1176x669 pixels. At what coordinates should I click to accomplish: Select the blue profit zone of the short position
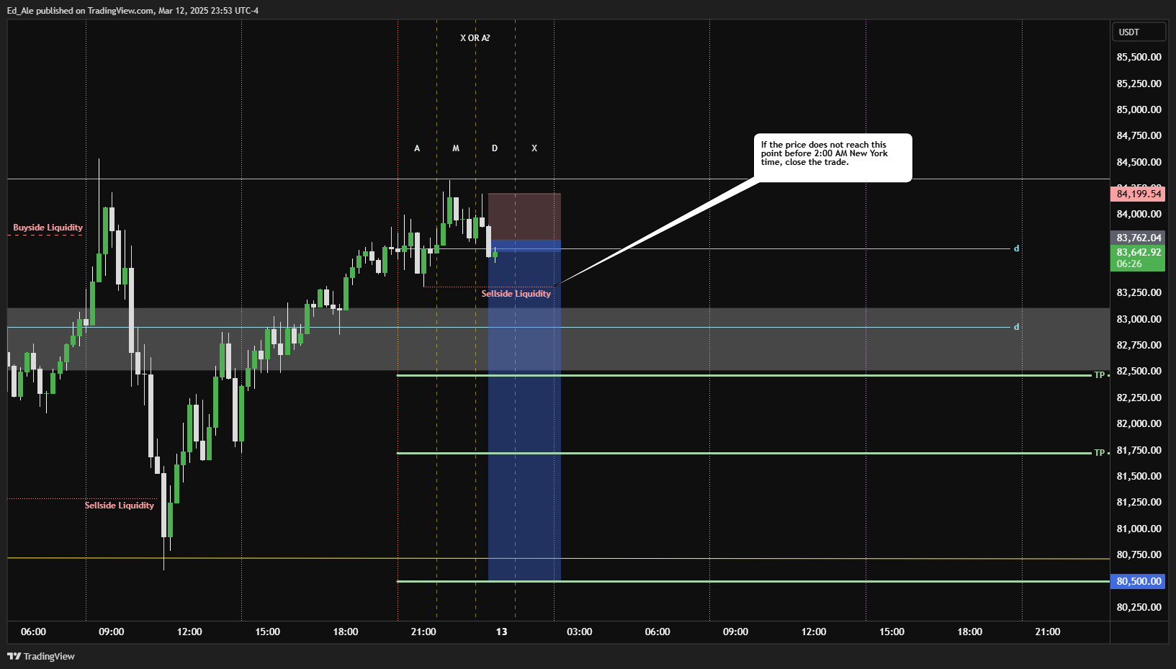coord(524,410)
